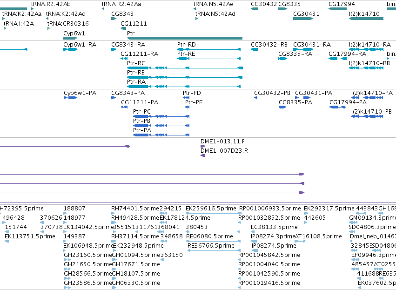Screen dimensions: 396x290
Task: Select the EK259616.5prime EST label
Action: (x=211, y=209)
